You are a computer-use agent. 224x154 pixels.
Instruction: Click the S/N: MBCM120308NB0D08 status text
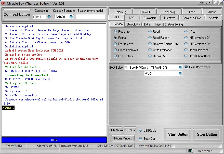(115, 146)
